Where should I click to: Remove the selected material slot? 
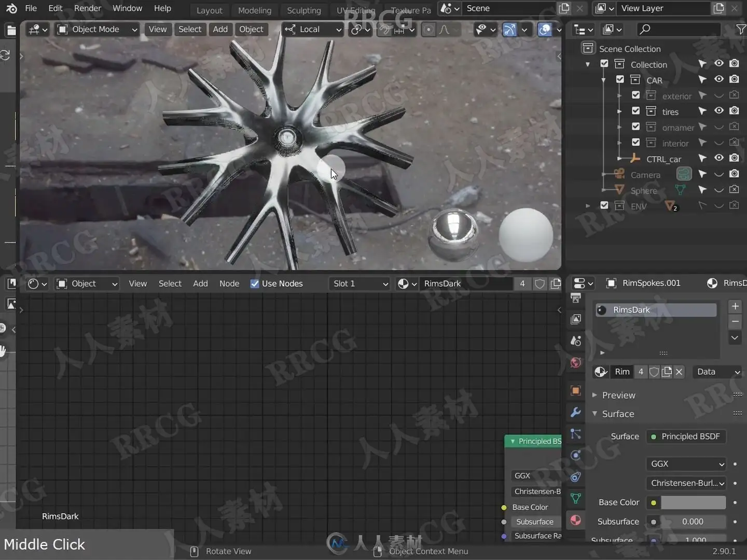(735, 321)
